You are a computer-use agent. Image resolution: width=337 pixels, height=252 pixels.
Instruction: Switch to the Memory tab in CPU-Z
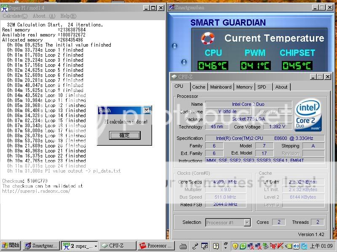pos(244,87)
